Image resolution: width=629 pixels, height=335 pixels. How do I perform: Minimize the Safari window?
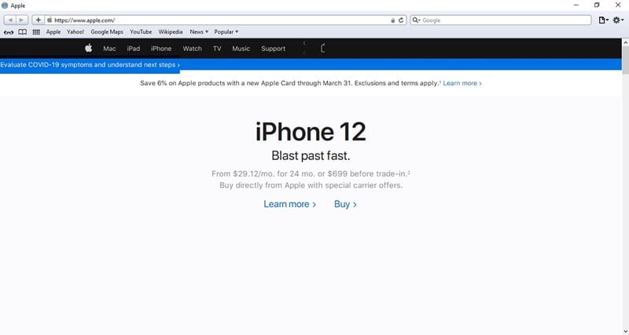[x=576, y=5]
